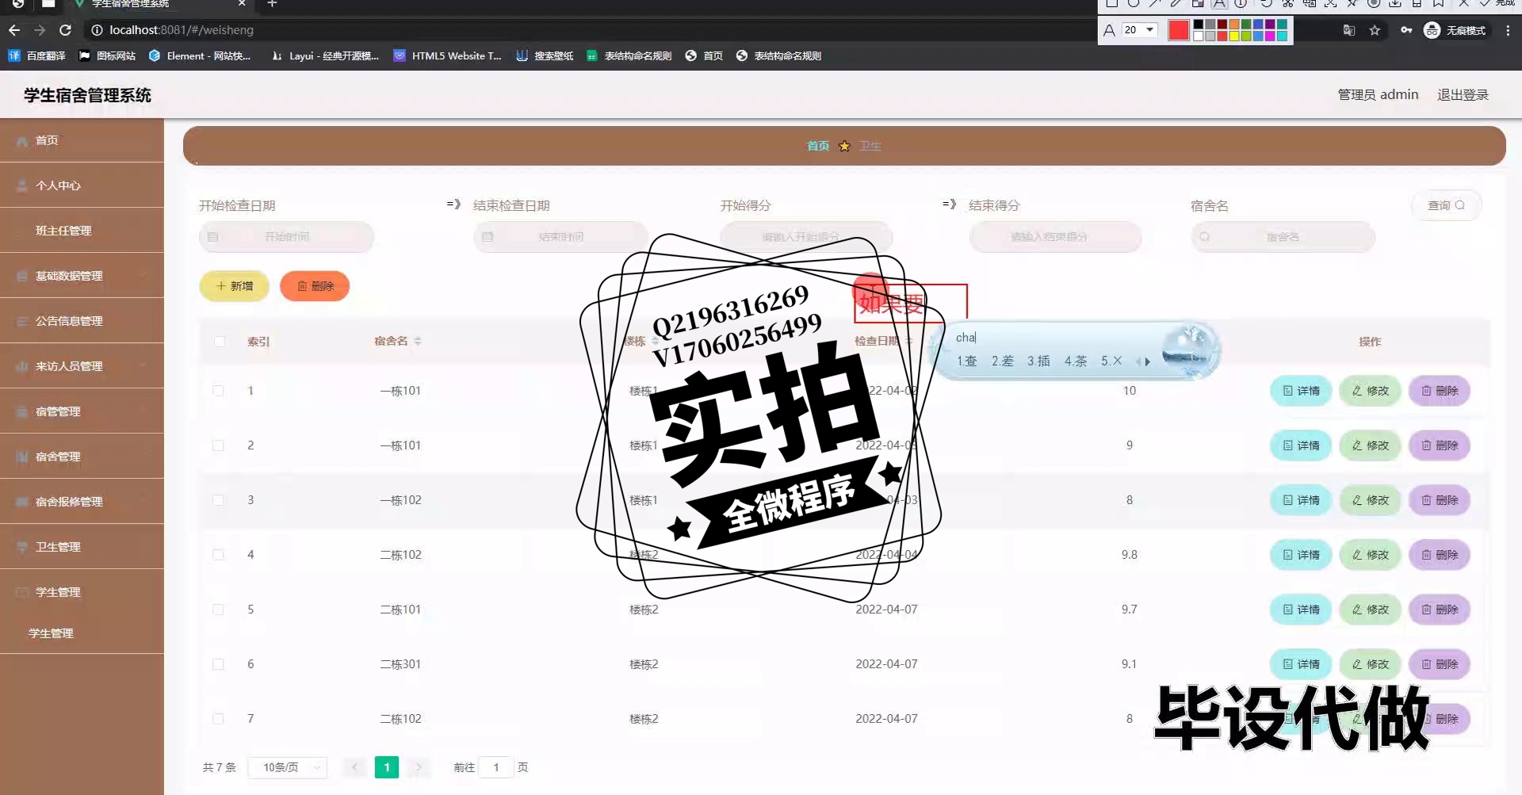This screenshot has width=1522, height=795.
Task: Open the incognito 无痕模式 indicator
Action: pyautogui.click(x=1455, y=30)
